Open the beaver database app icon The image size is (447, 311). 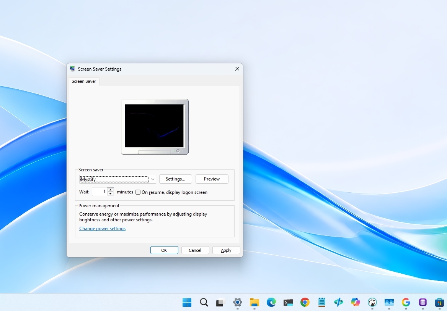point(372,302)
